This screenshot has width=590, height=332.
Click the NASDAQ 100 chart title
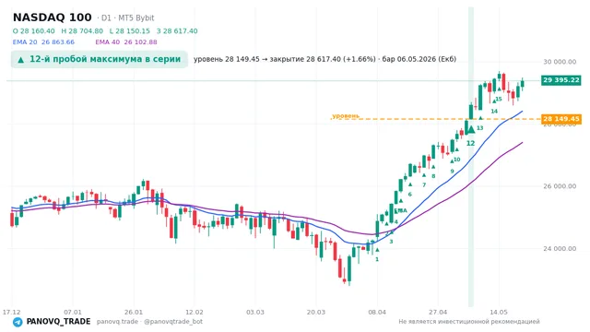pyautogui.click(x=53, y=18)
